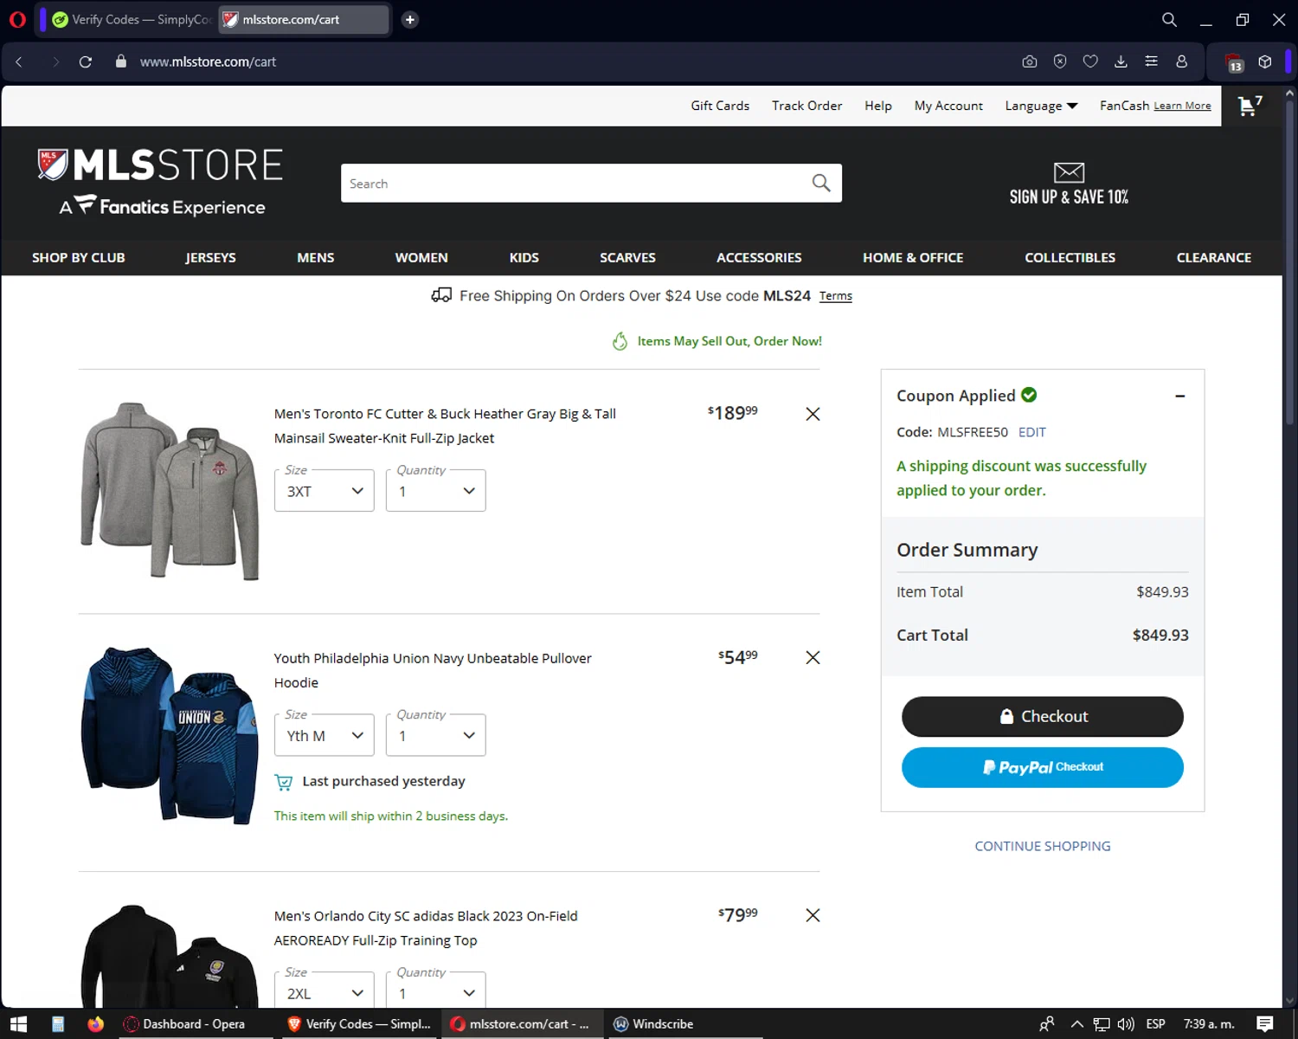This screenshot has width=1298, height=1039.
Task: Reload the current page
Action: click(86, 61)
